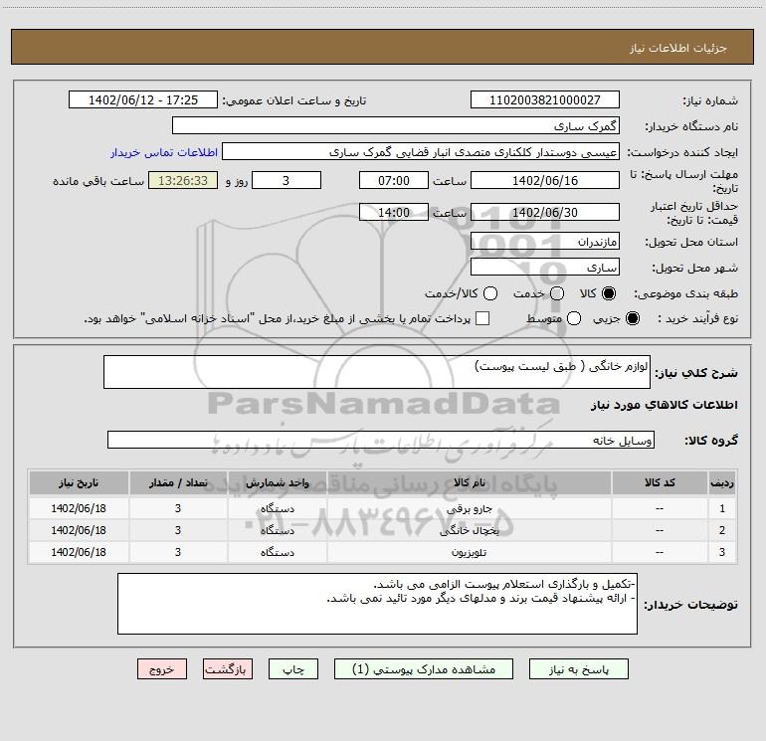Click the تلویزیون item cell
Viewport: 766px width, 741px height.
click(x=469, y=552)
